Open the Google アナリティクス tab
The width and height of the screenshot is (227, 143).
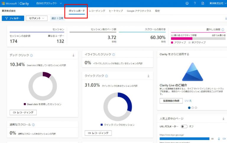(x=139, y=11)
